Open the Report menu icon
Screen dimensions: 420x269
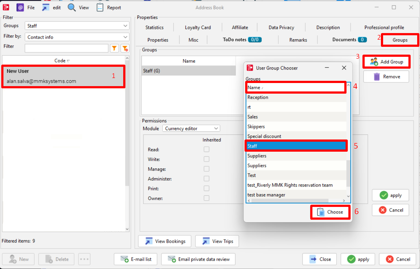tap(100, 7)
